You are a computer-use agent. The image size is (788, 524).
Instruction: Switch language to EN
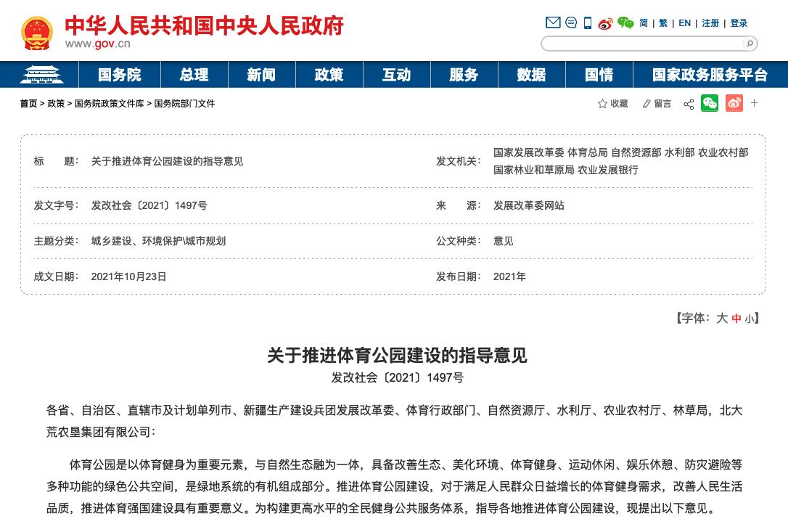pos(684,22)
